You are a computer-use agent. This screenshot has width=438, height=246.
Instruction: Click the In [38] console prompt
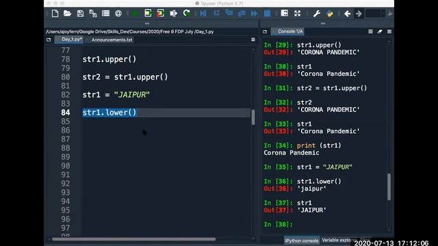(x=279, y=225)
